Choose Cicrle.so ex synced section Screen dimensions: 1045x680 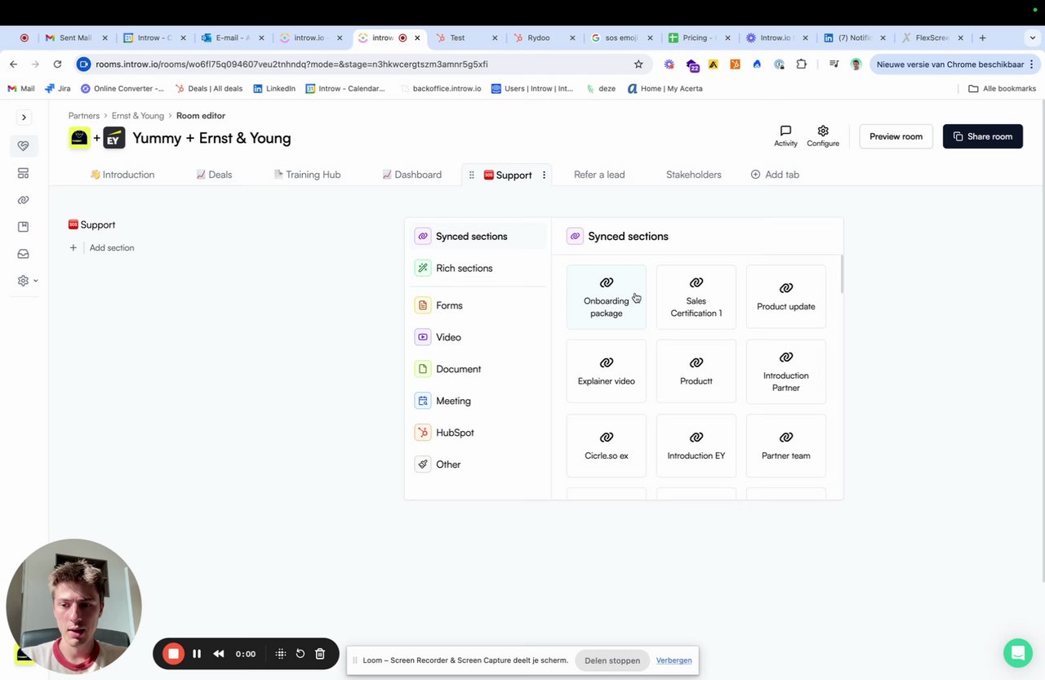pyautogui.click(x=607, y=446)
